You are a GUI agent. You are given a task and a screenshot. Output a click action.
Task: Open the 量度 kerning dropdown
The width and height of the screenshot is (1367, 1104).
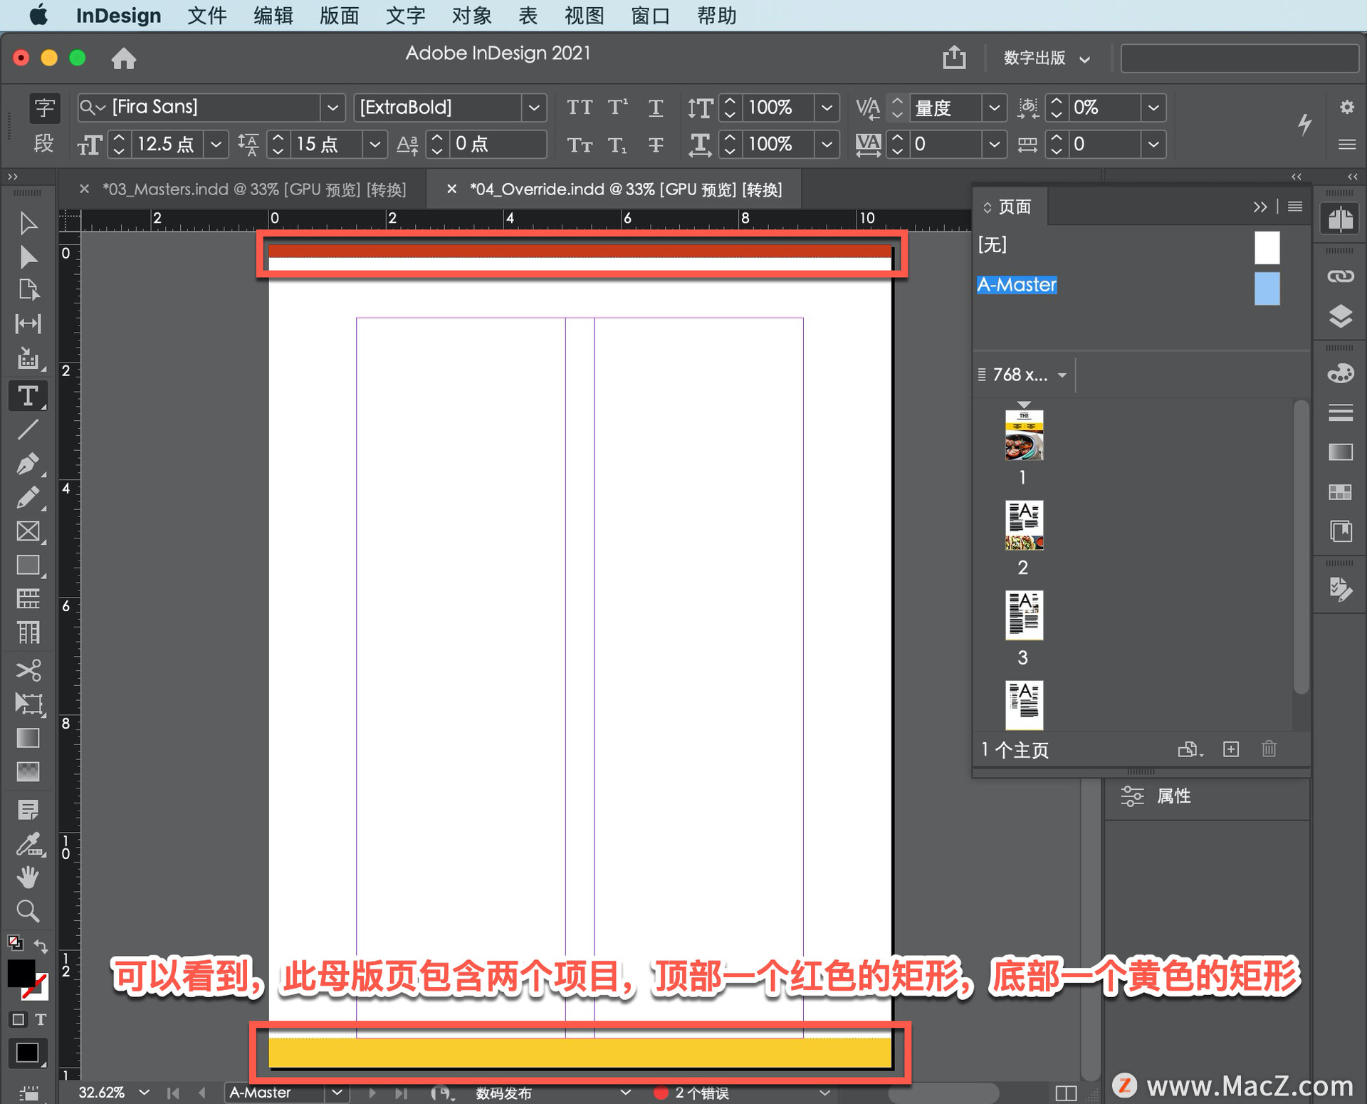tap(995, 108)
